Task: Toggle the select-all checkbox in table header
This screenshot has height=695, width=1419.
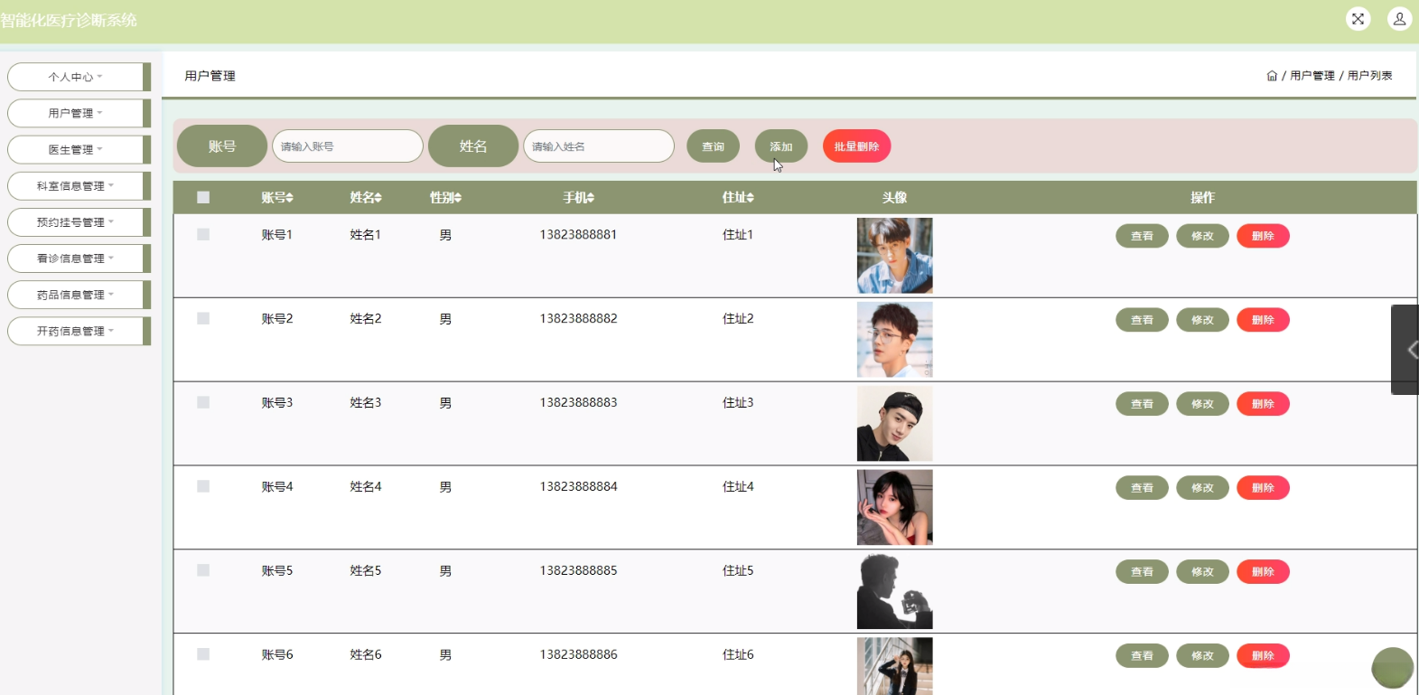Action: pyautogui.click(x=203, y=197)
